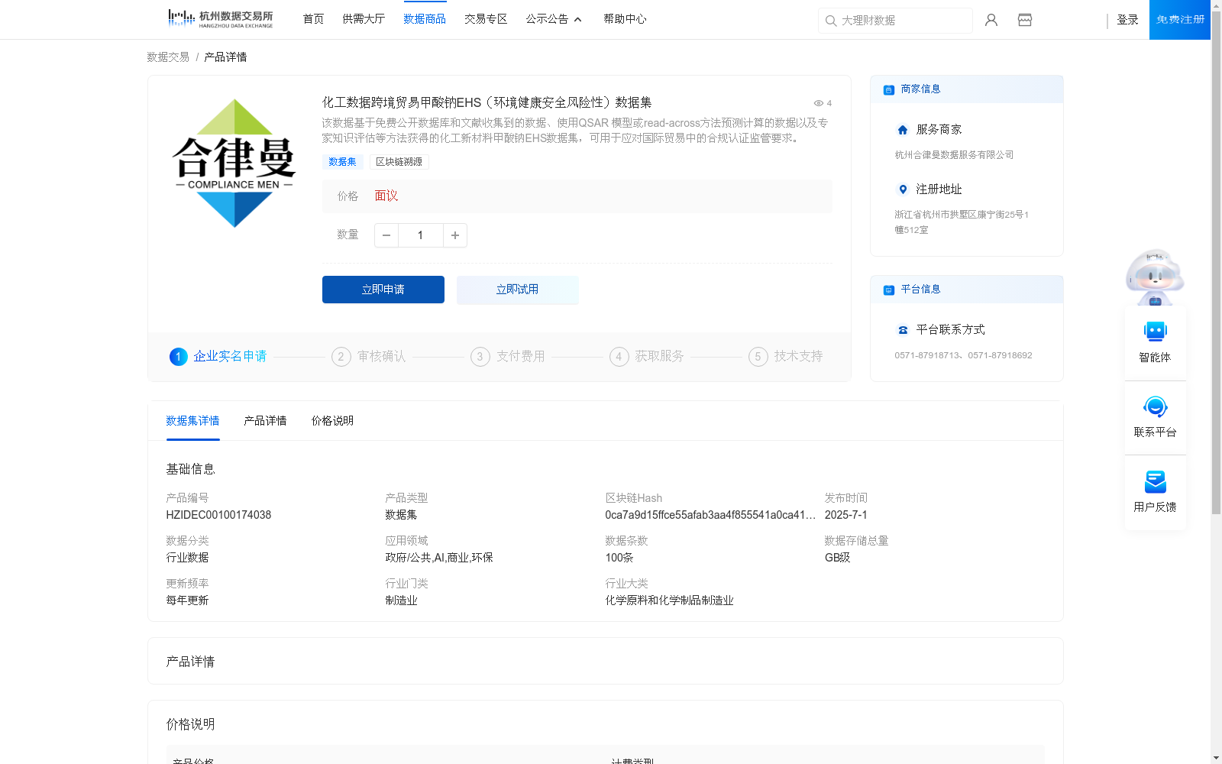1222x764 pixels.
Task: Click step 4 获取服务
Action: click(x=647, y=357)
